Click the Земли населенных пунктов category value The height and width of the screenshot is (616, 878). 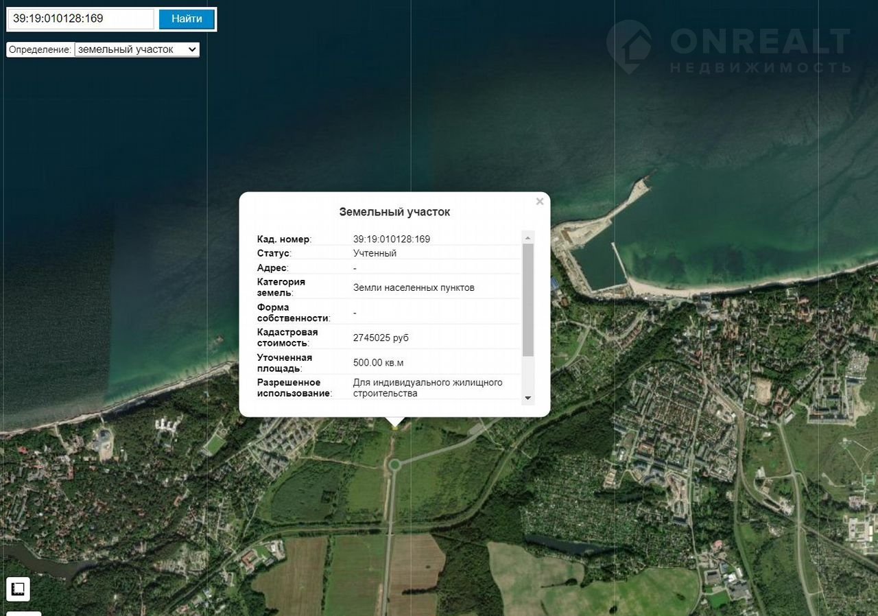[413, 288]
